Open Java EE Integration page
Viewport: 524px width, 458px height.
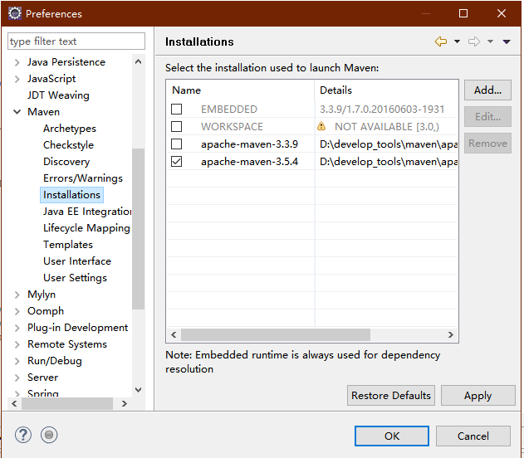[x=87, y=212]
